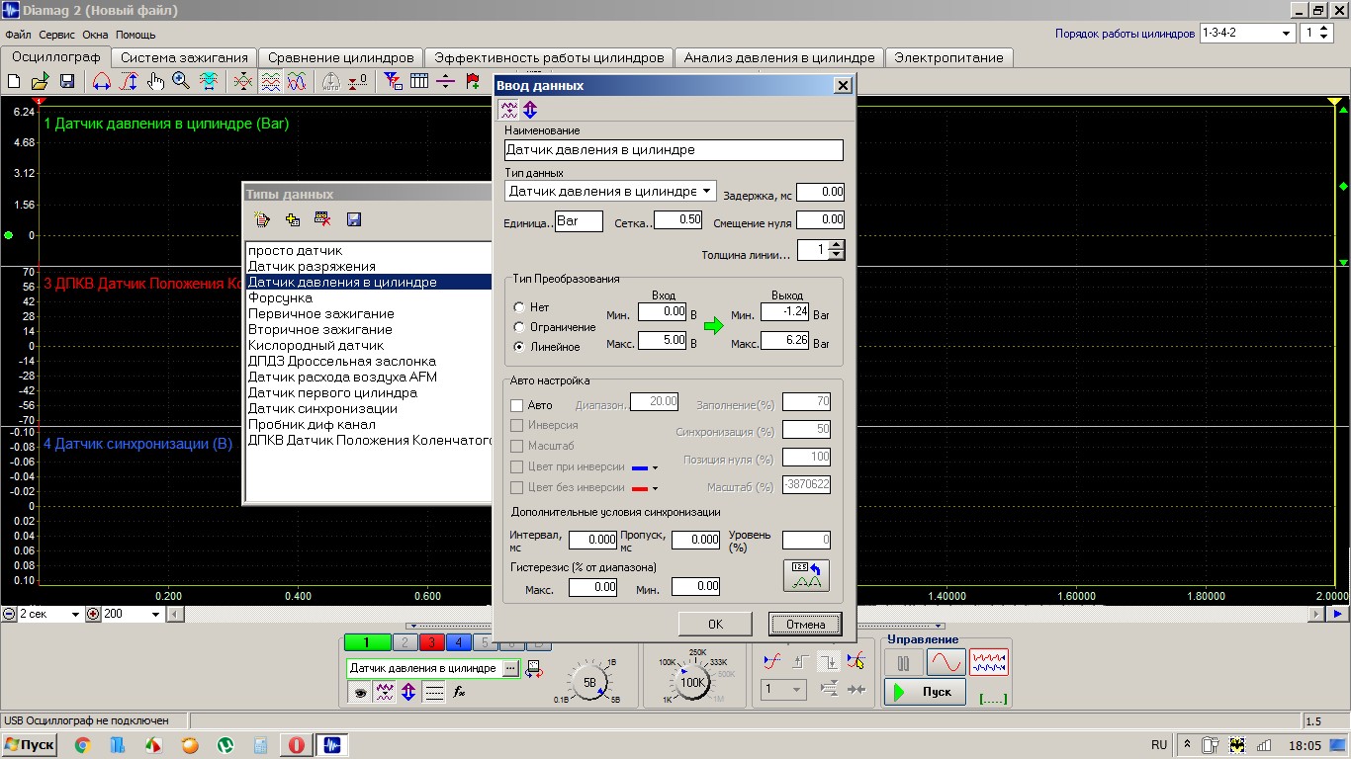This screenshot has height=759, width=1351.
Task: Open the Windows Пуск start menu
Action: point(30,744)
